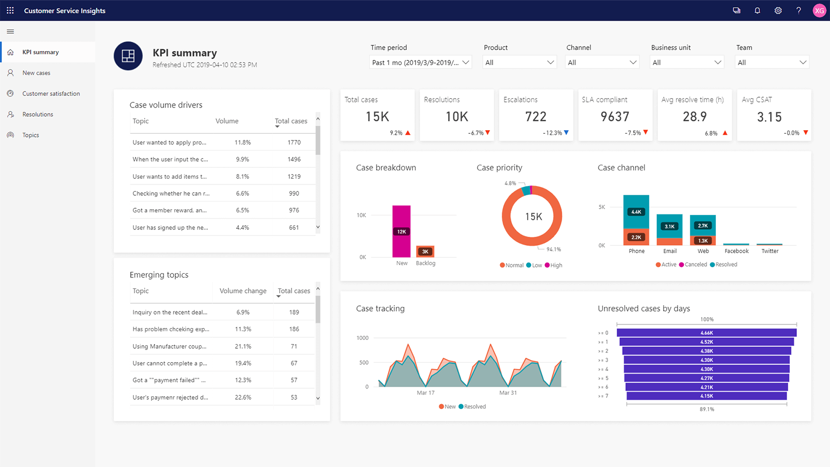The height and width of the screenshot is (467, 830).
Task: Open the Time period dropdown
Action: tap(420, 61)
